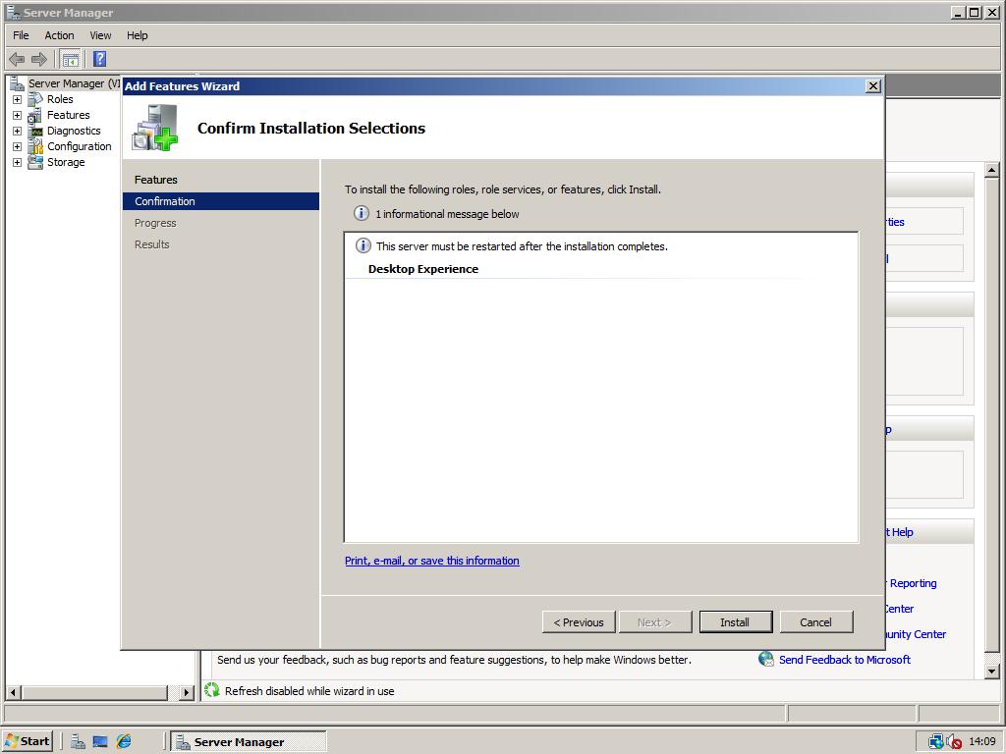Viewport: 1006px width, 754px height.
Task: Expand the Diagnostics tree node
Action: click(x=18, y=131)
